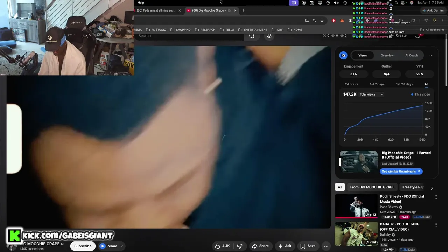Show next filter chips with right arrow
The height and width of the screenshot is (252, 448).
432,188
